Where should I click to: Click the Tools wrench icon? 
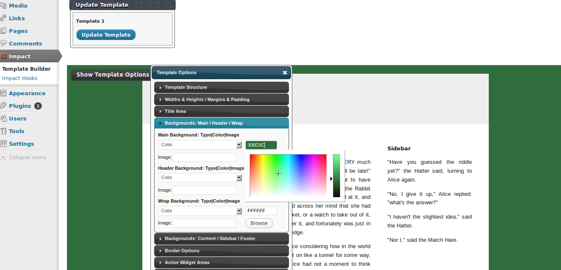click(x=3, y=131)
